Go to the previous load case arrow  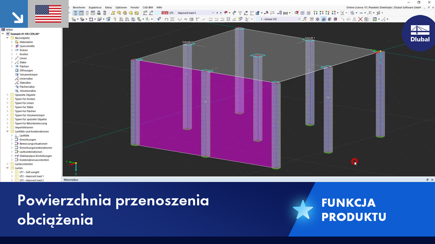(217, 13)
